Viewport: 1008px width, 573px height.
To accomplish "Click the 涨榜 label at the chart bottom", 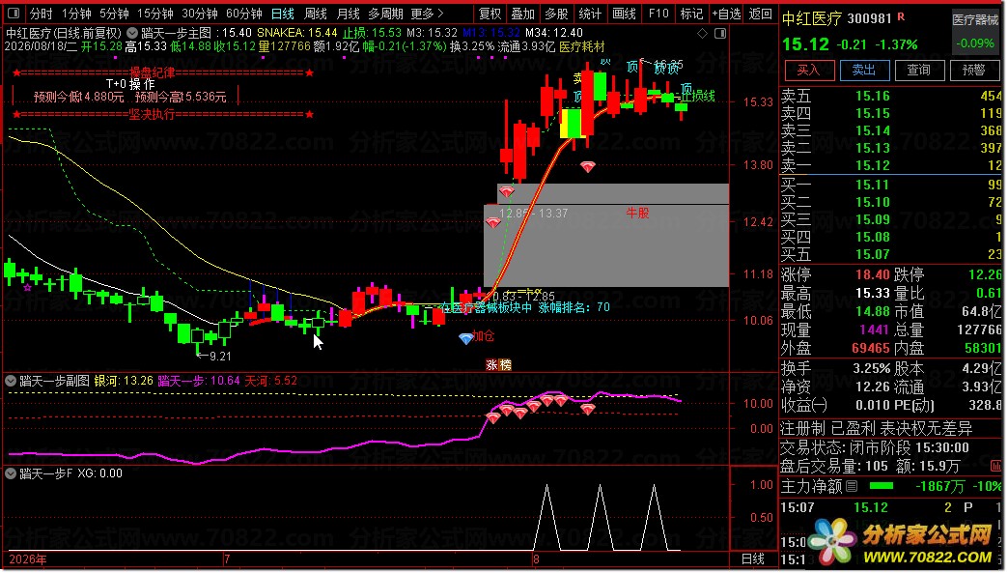I will (x=498, y=365).
